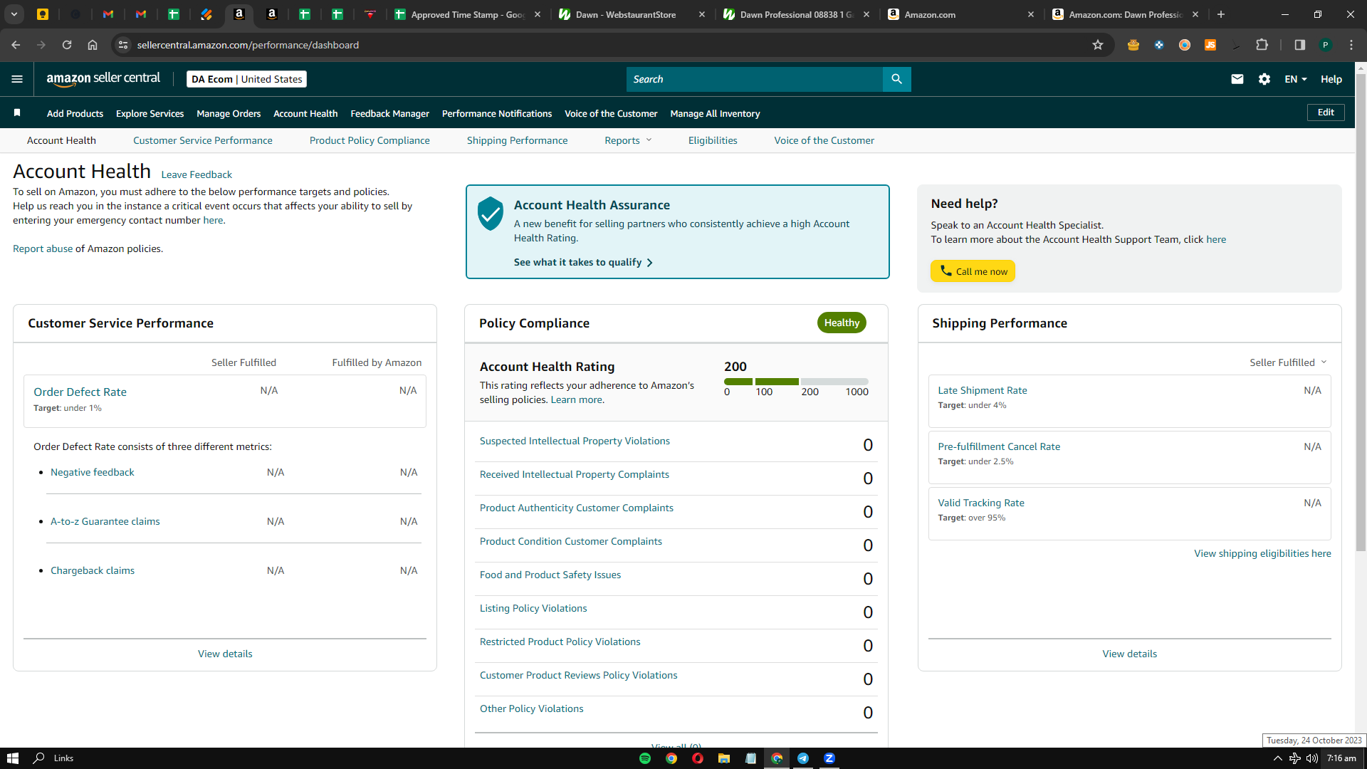The width and height of the screenshot is (1367, 769).
Task: Open Performance Notifications in the favorites bar
Action: [x=497, y=113]
